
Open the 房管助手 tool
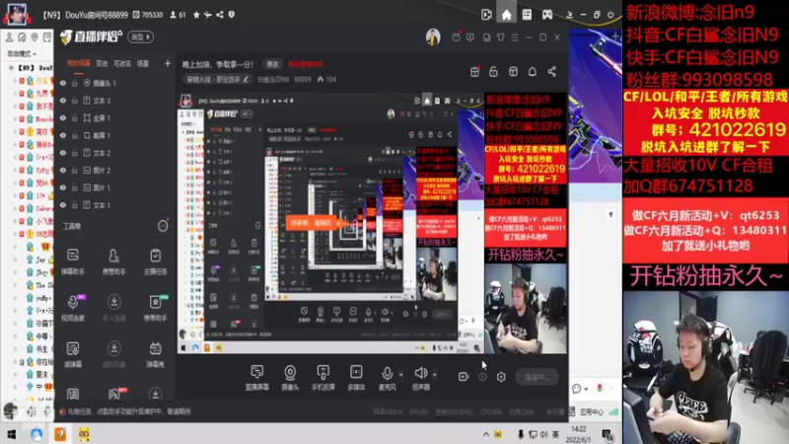(x=114, y=260)
